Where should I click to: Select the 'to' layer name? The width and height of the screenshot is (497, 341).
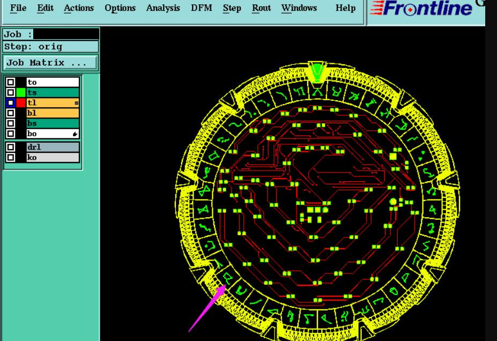click(53, 83)
